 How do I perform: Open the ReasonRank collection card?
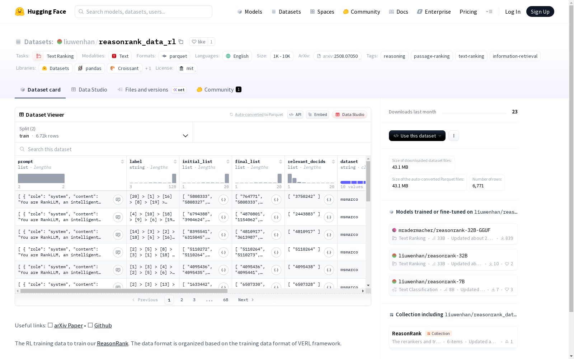tap(453, 337)
